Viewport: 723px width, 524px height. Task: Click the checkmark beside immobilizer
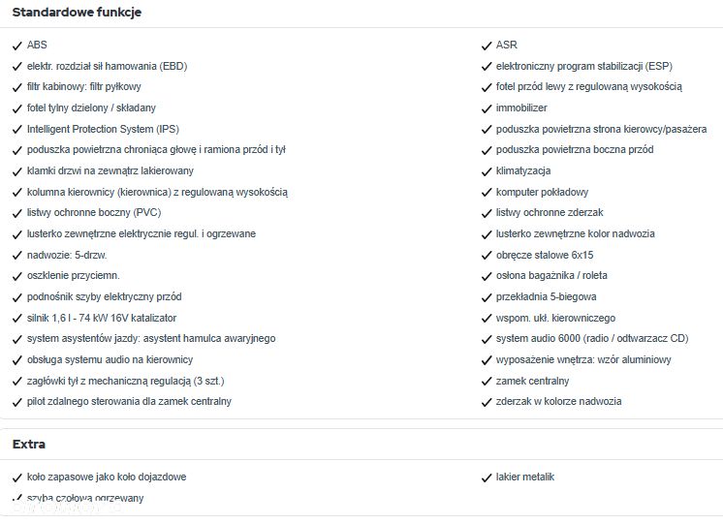tap(487, 108)
